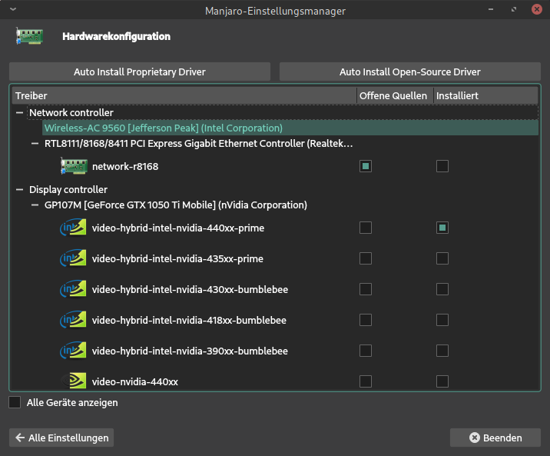The height and width of the screenshot is (456, 550).
Task: Select video-hybrid-intel-nvidia-440xx-prime driver name
Action: (x=178, y=228)
